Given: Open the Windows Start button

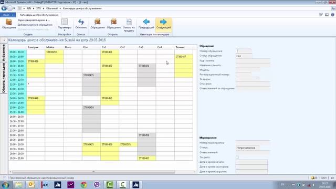Looking at the screenshot, I should (5, 185).
